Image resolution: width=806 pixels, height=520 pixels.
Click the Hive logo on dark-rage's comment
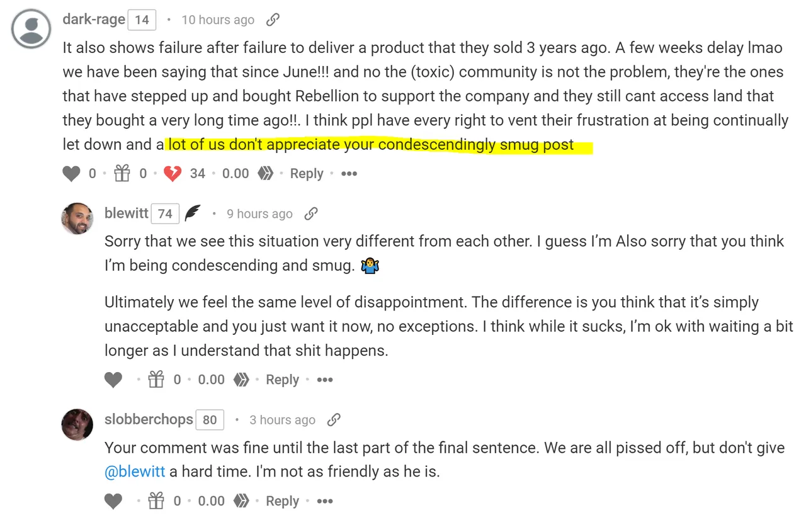tap(266, 174)
